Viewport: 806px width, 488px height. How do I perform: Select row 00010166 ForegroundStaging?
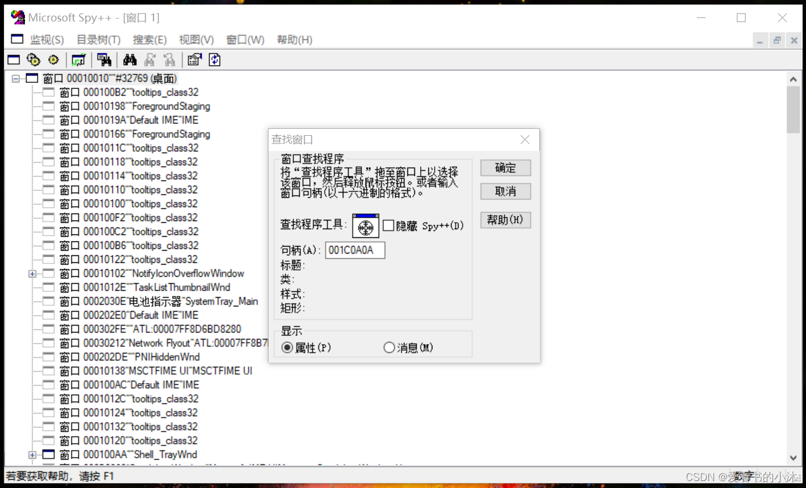(x=135, y=134)
